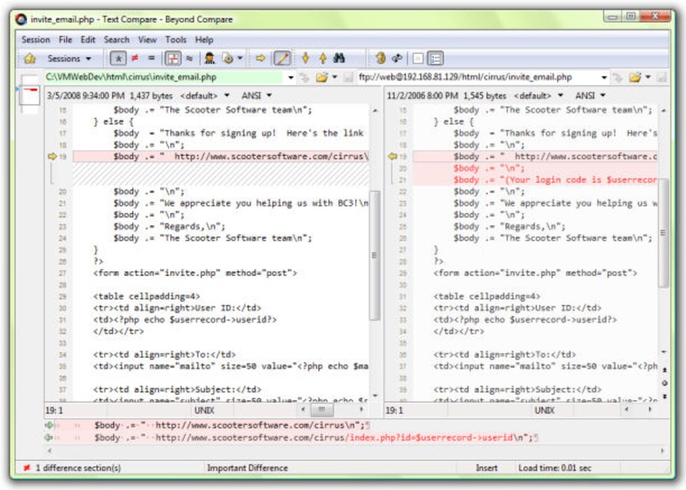Click the yellow arrow at line 19 left
The image size is (686, 490).
[53, 156]
